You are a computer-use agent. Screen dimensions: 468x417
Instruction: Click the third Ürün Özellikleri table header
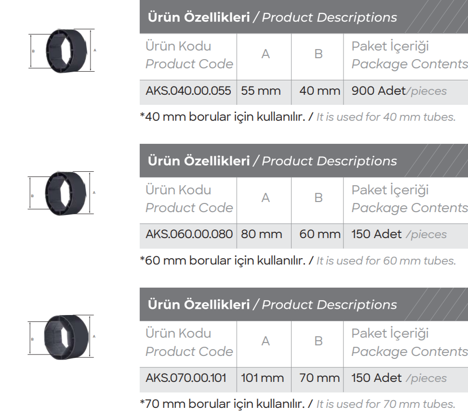[272, 304]
